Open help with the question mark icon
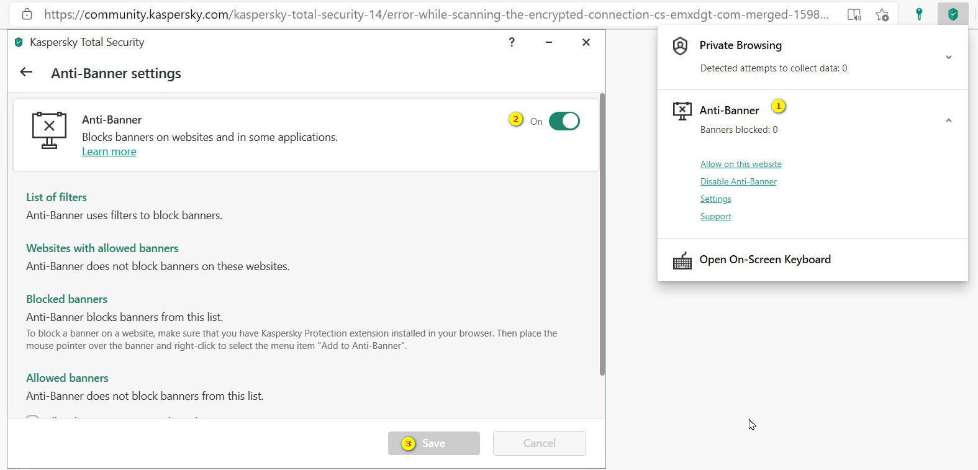This screenshot has height=470, width=978. point(512,42)
